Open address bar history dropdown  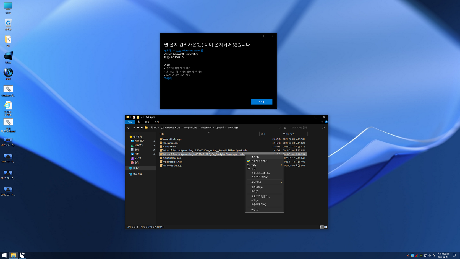279,128
